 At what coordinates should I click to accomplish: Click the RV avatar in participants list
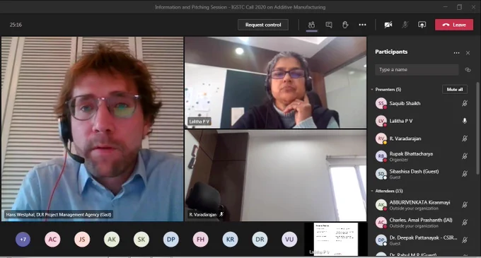click(381, 139)
